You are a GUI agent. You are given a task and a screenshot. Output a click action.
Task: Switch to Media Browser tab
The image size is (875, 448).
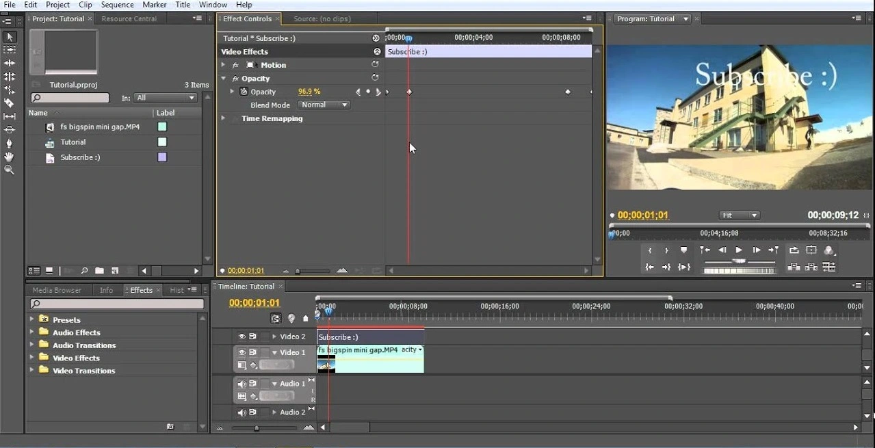[57, 290]
